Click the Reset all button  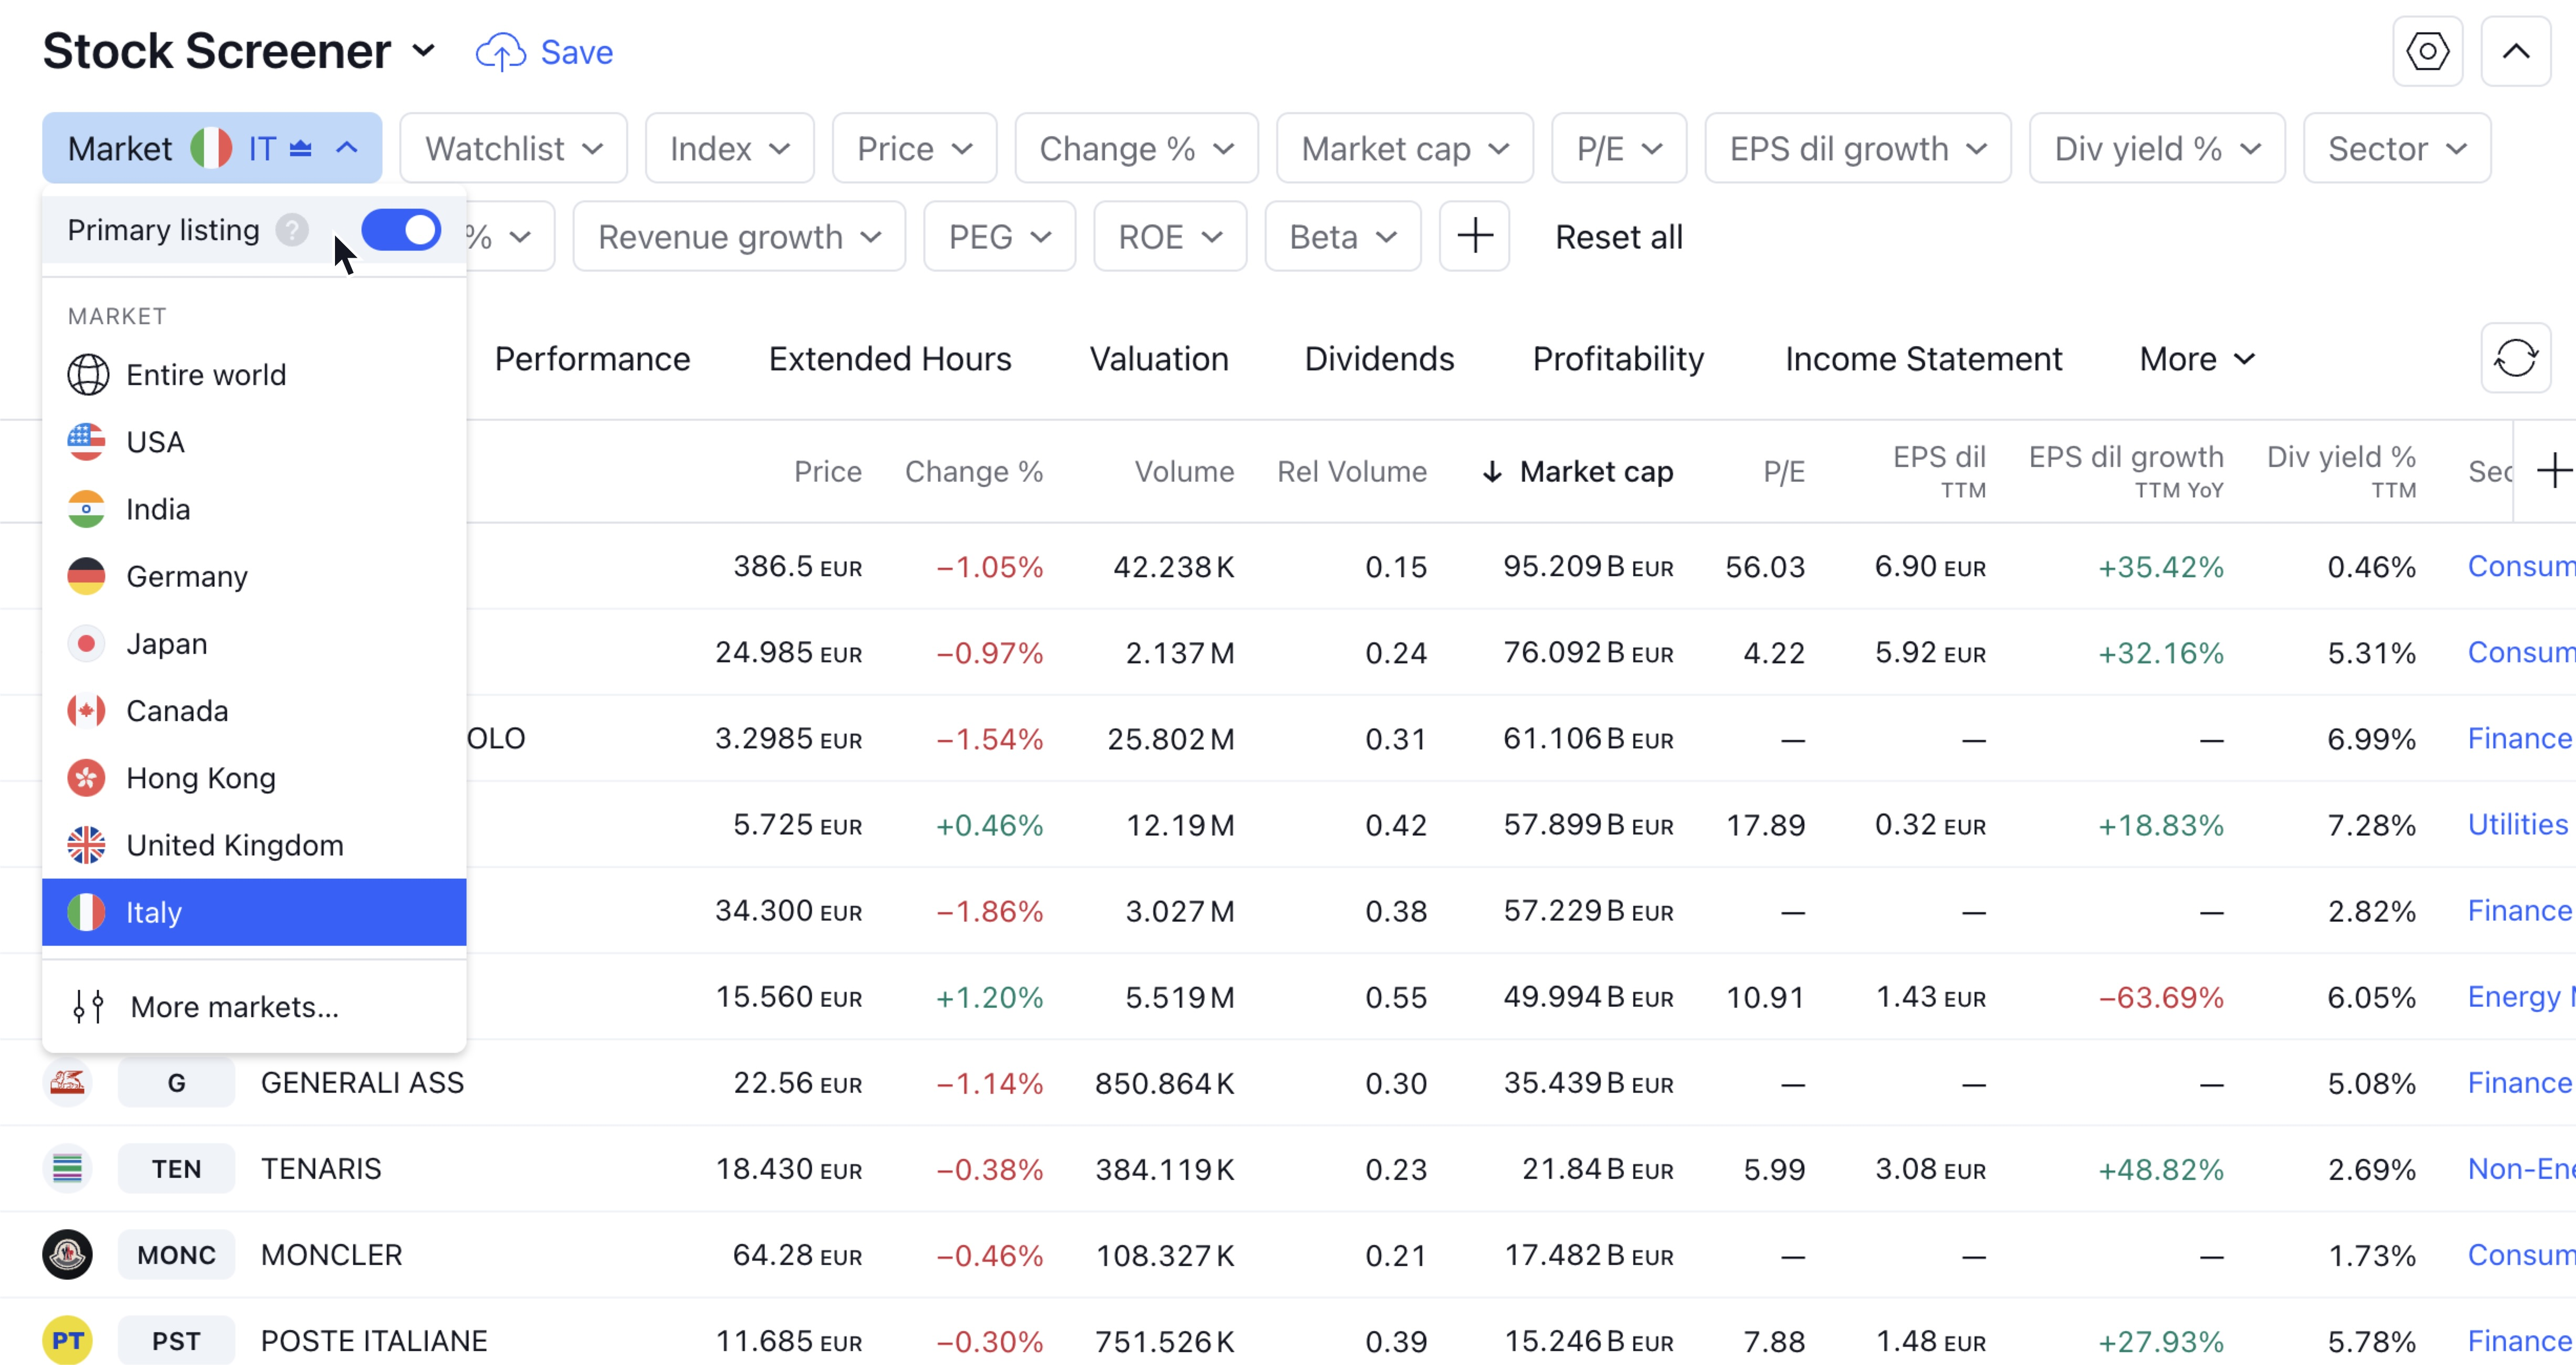1618,237
